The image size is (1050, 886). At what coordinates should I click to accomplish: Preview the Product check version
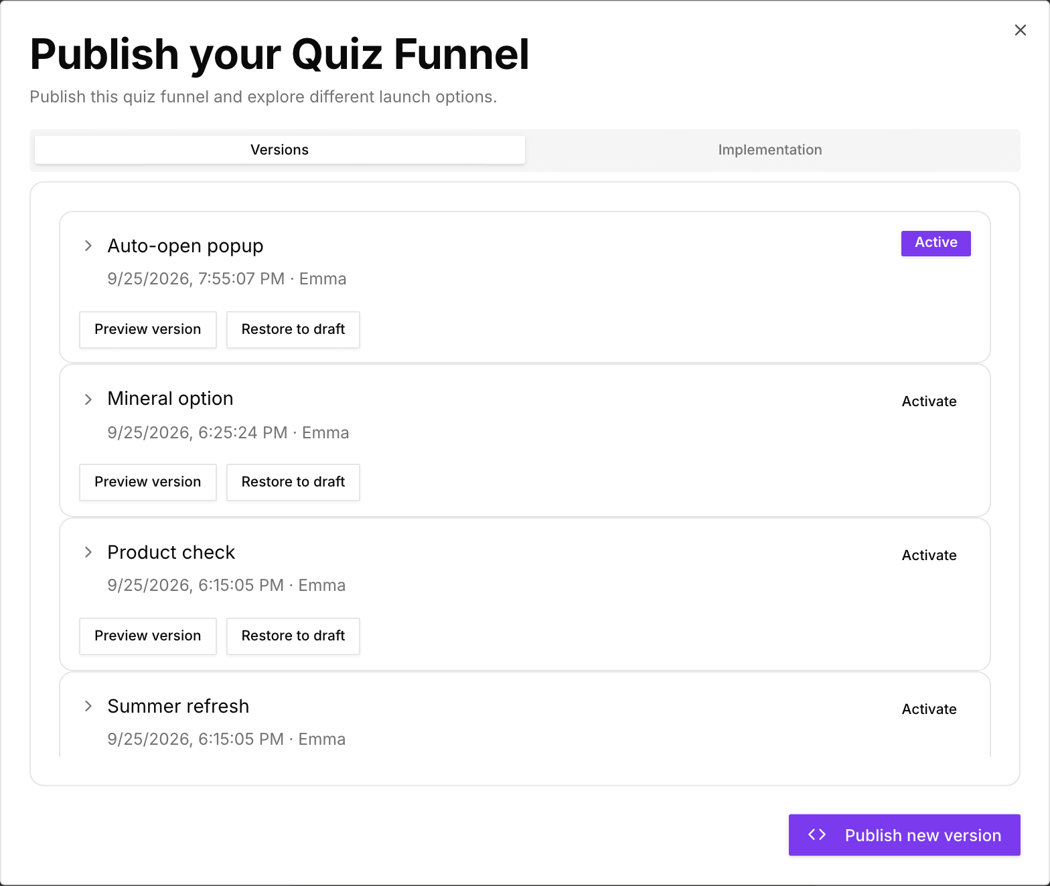click(x=148, y=636)
